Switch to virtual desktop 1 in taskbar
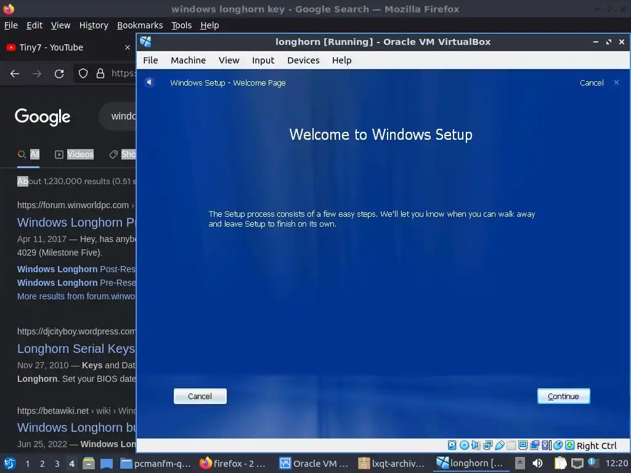This screenshot has width=631, height=473. tap(27, 464)
